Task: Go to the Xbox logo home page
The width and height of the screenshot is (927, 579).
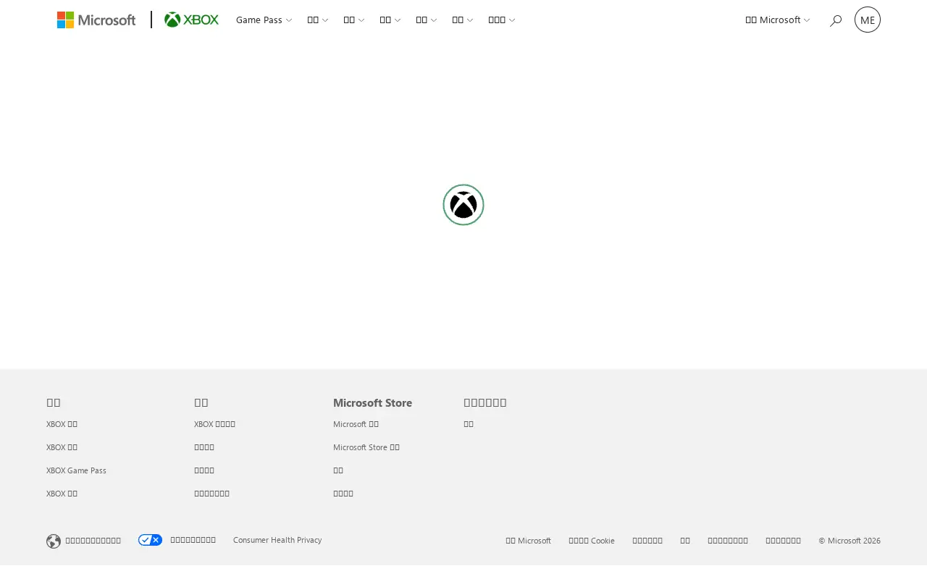Action: tap(191, 20)
